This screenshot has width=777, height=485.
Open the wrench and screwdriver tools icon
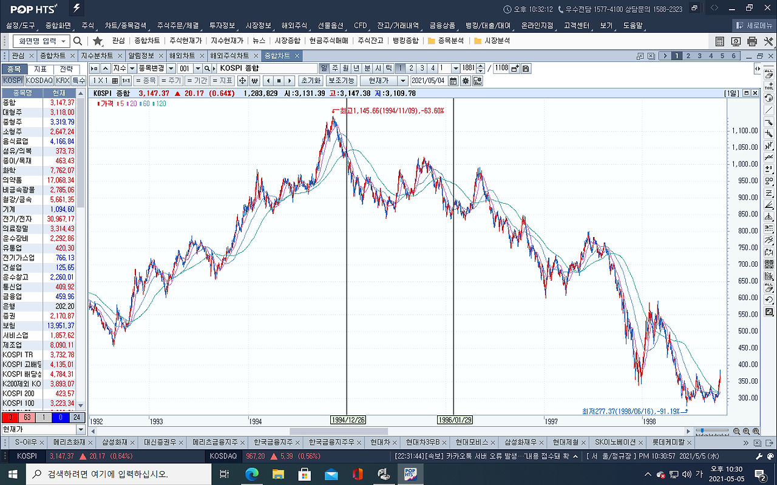[769, 41]
